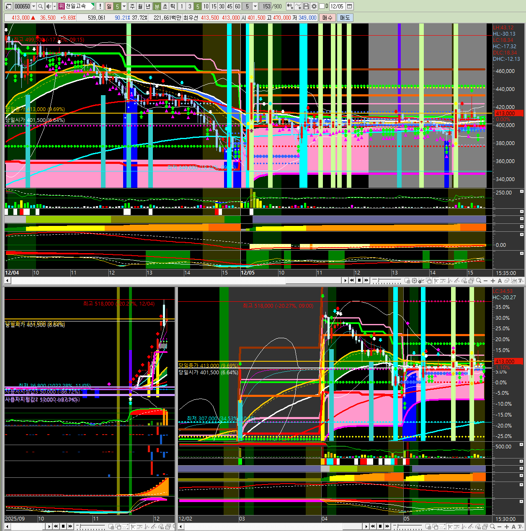This screenshot has height=531, width=526.
Task: Click the fast-forward button in upper chart toolbar
Action: pos(366,281)
